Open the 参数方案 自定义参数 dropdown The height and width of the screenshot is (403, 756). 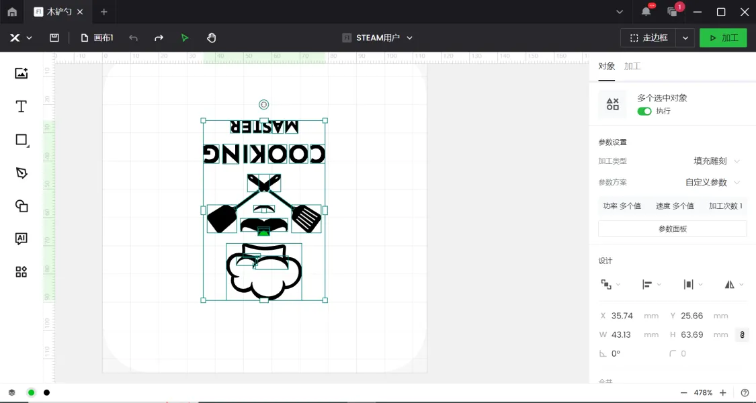point(712,182)
